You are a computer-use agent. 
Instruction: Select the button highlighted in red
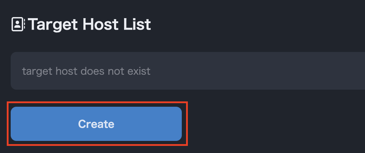click(96, 124)
